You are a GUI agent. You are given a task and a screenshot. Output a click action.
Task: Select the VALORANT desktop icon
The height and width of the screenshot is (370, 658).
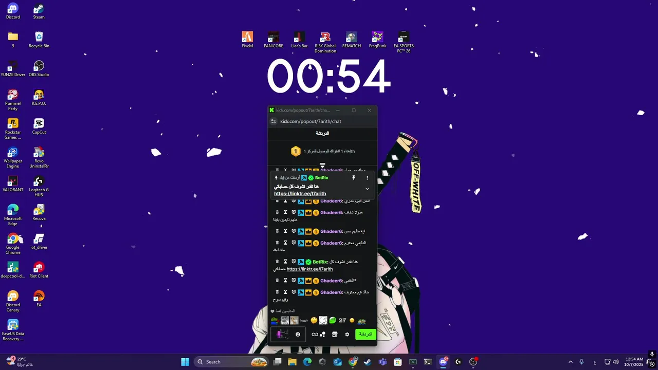click(x=13, y=184)
